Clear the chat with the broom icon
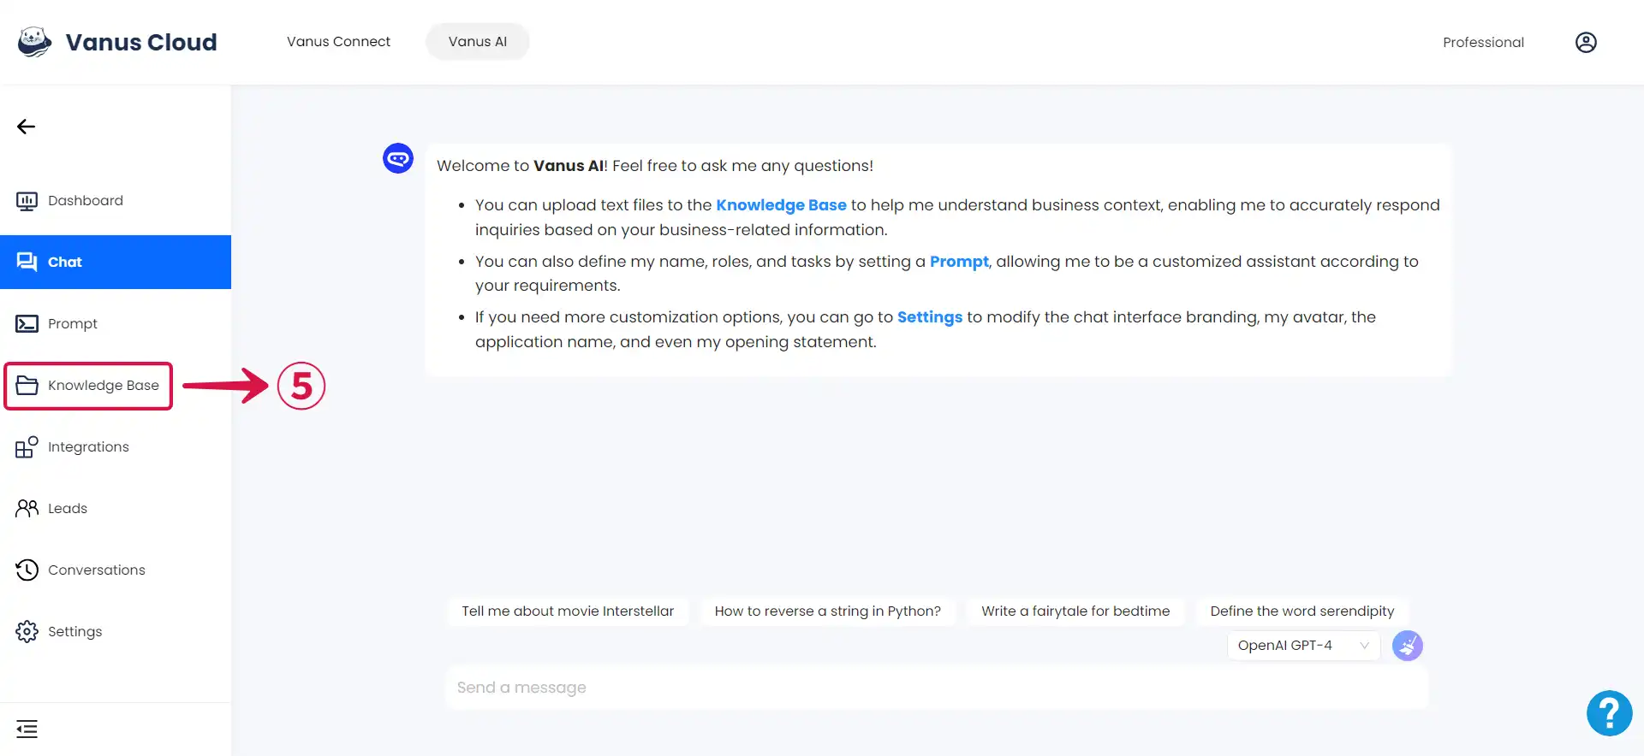Image resolution: width=1644 pixels, height=756 pixels. click(1407, 646)
